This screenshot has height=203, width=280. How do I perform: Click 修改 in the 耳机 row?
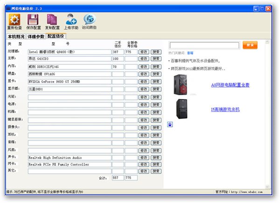(x=144, y=135)
